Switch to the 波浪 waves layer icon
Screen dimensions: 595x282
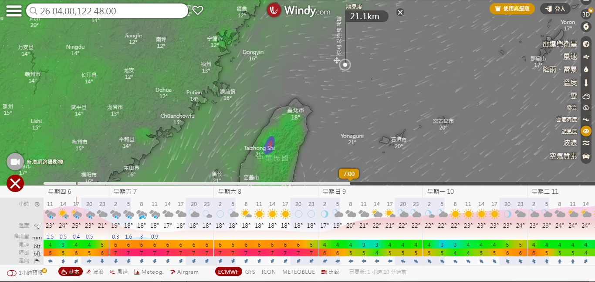[x=586, y=143]
